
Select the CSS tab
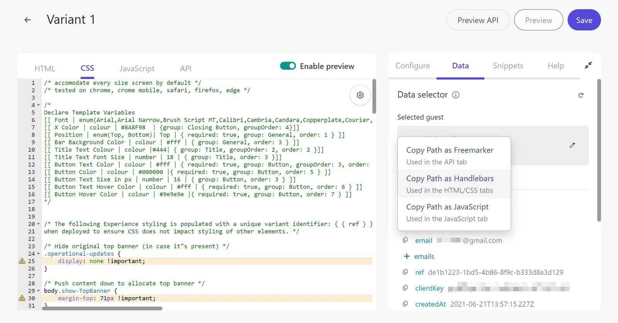coord(87,68)
